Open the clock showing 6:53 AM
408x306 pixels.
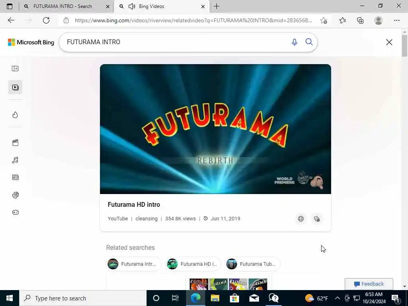(374, 298)
